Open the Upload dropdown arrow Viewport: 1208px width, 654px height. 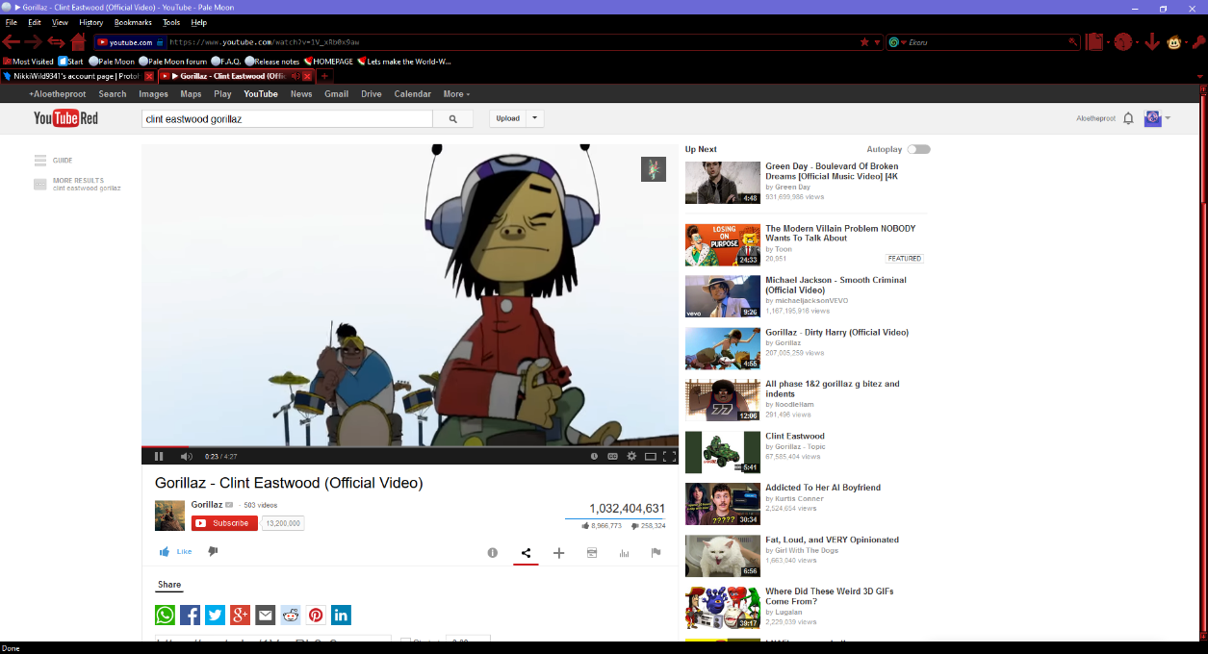[535, 117]
